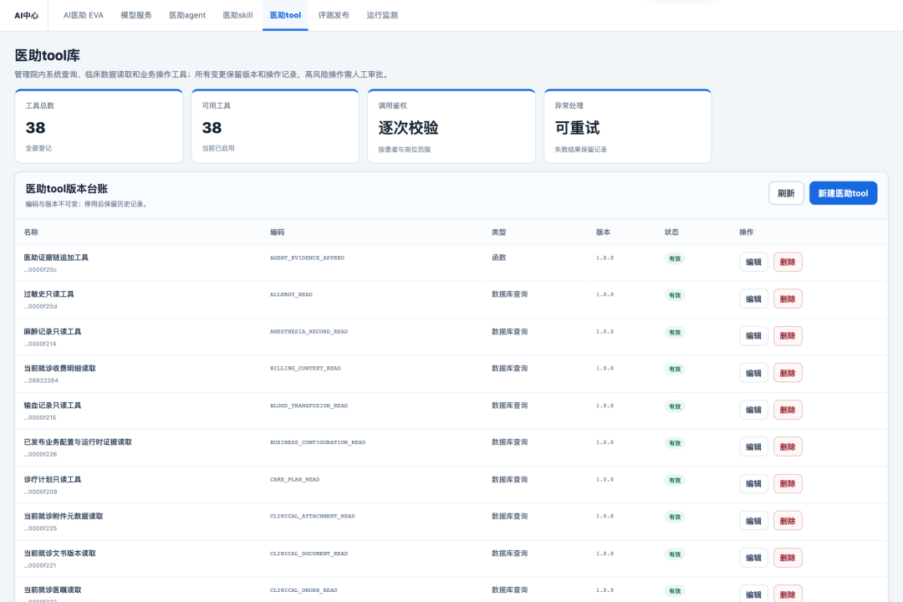Edit the 当前就诊文书版本读取 row
The height and width of the screenshot is (602, 903).
point(753,558)
